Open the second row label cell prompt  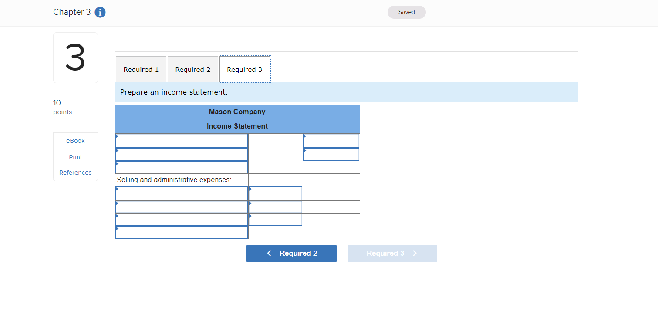point(182,154)
